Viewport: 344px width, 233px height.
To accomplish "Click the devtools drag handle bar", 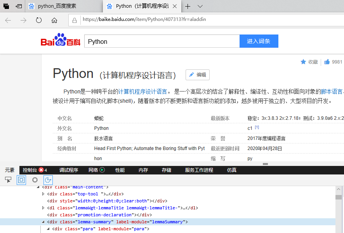I will point(266,164).
